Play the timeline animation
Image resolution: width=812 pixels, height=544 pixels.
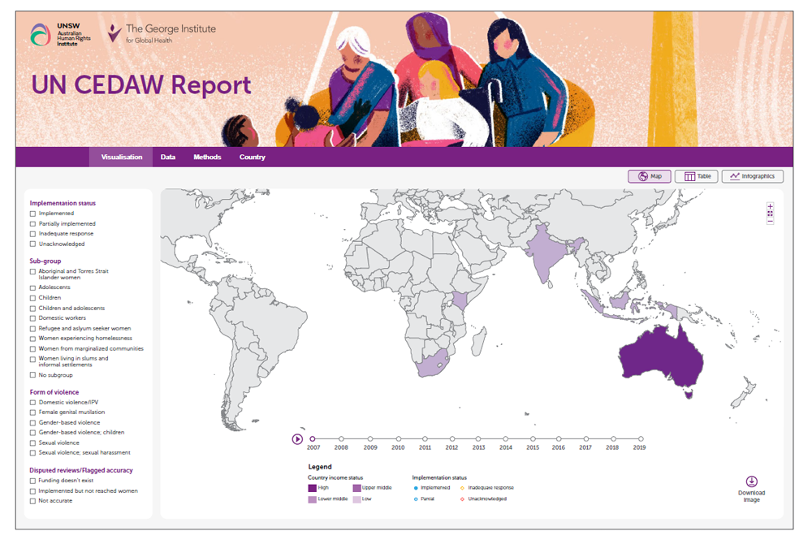click(x=297, y=439)
